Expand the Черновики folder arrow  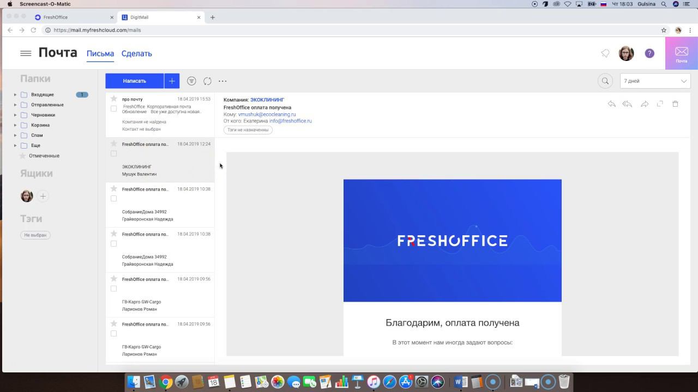tap(15, 115)
